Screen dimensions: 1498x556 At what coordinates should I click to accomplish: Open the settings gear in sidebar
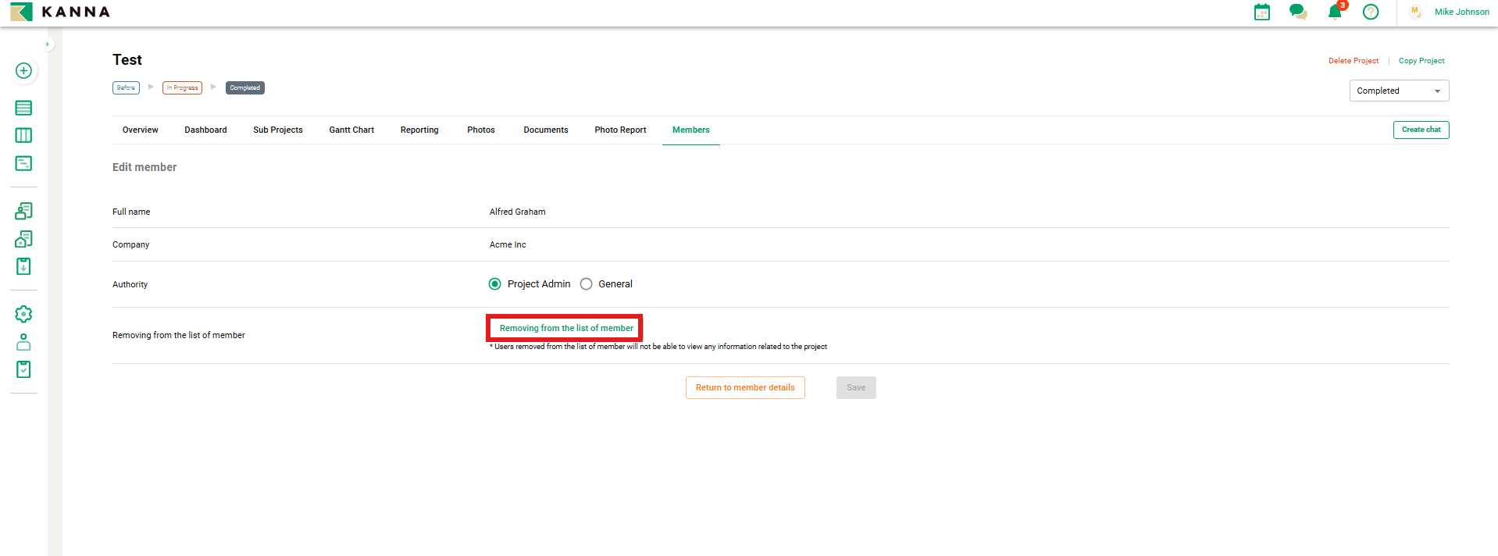tap(23, 314)
